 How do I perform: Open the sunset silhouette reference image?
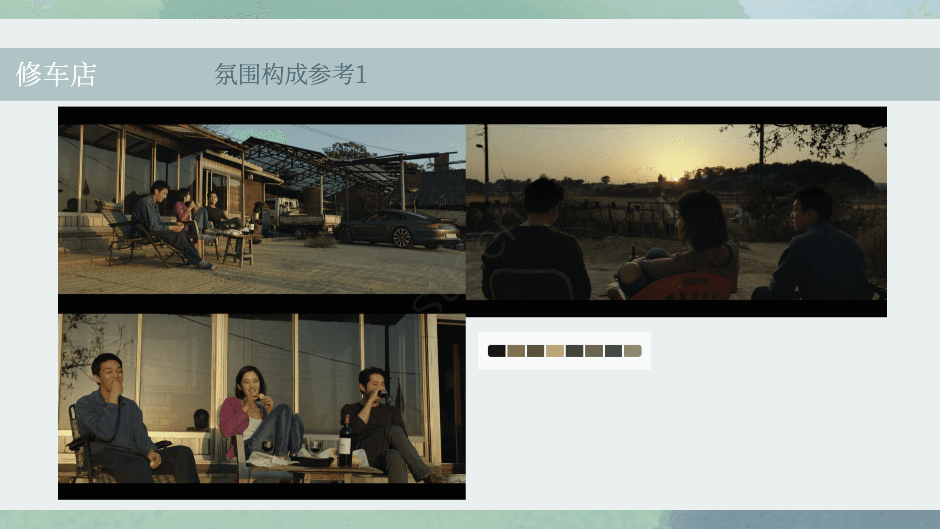pos(676,212)
